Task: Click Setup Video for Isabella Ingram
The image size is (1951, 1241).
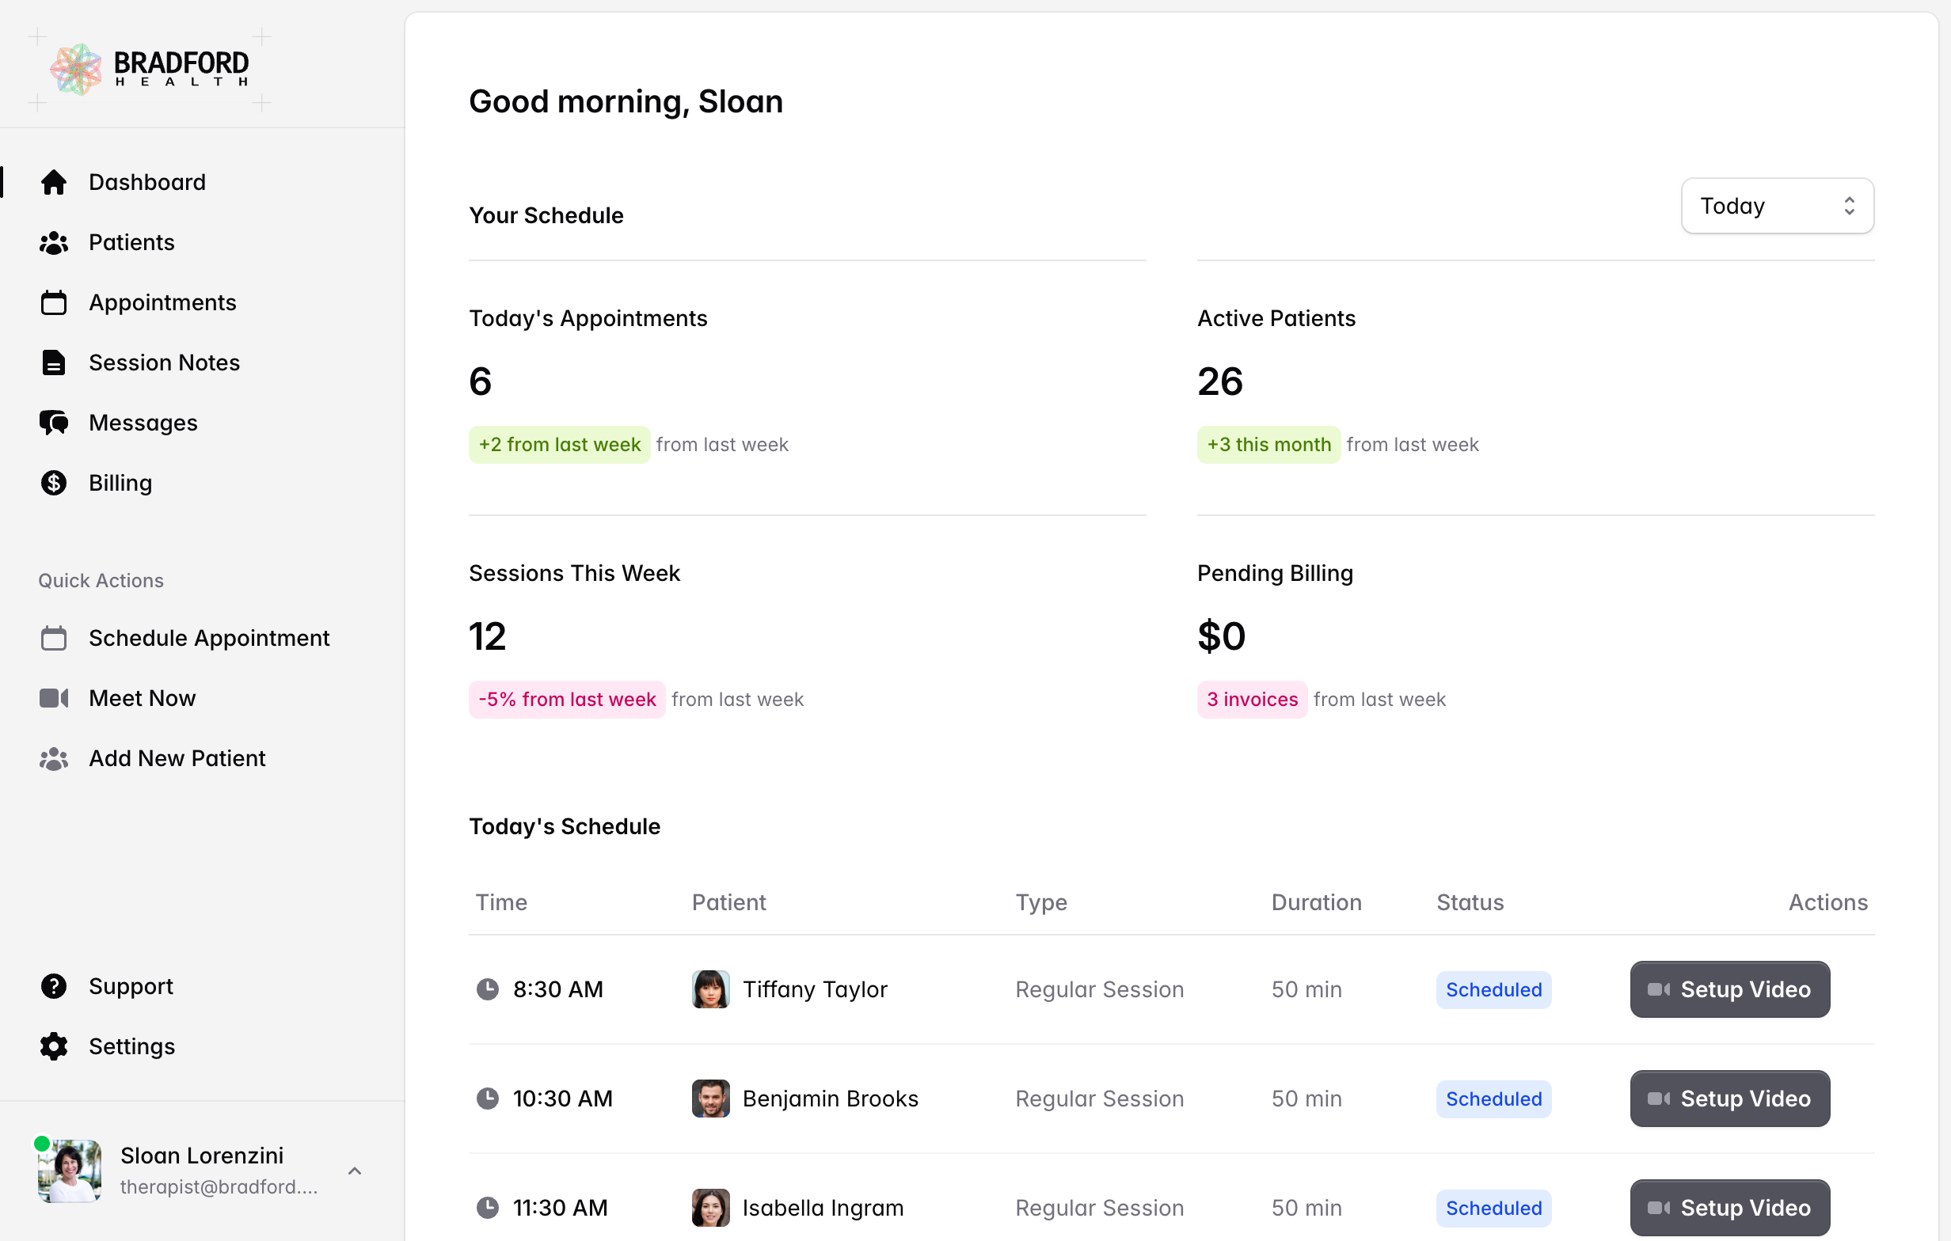Action: [1729, 1207]
